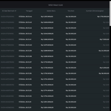Image resolution: width=111 pixels, height=111 pixels.
Task: Click session ID 34534473219092
Action: point(7,34)
